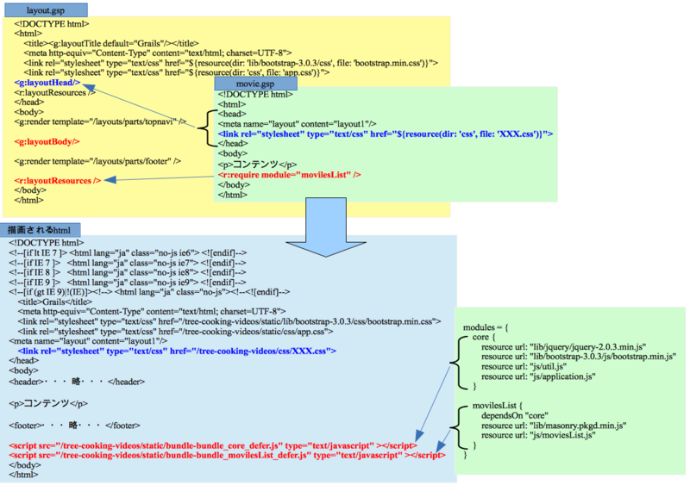Click the layout.gsp file label
This screenshot has height=485, width=690.
tap(46, 10)
